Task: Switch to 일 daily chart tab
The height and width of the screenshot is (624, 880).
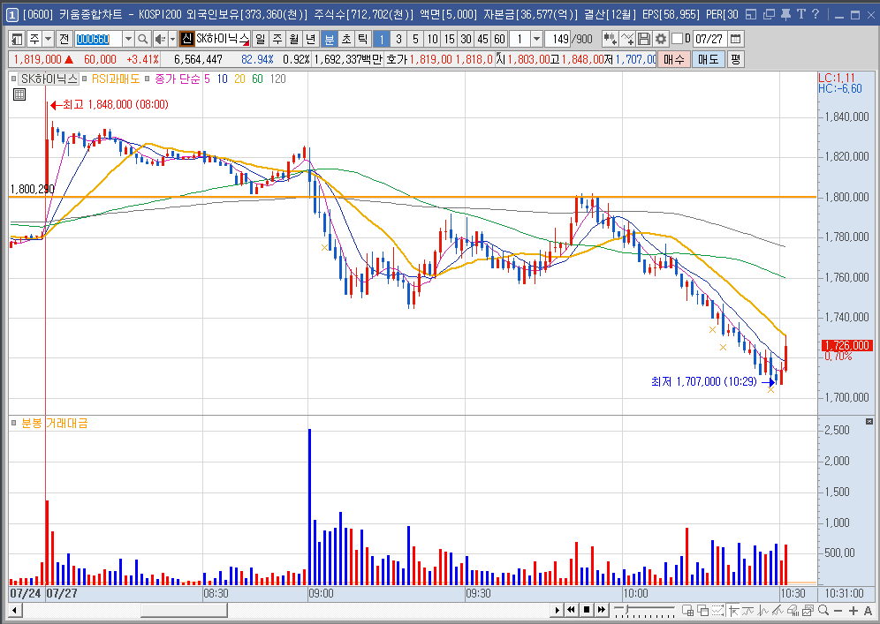Action: (x=261, y=39)
